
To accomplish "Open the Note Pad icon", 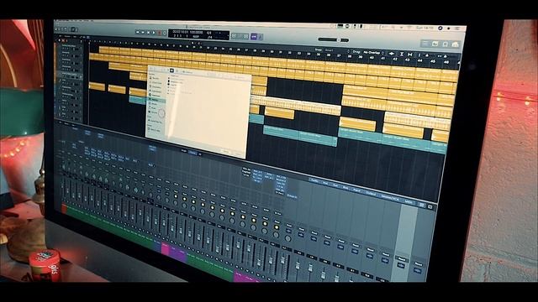I will (x=435, y=44).
